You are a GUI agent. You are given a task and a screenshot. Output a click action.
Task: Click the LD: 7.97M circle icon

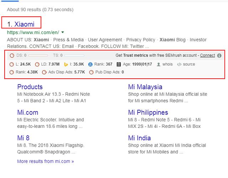tap(37, 64)
